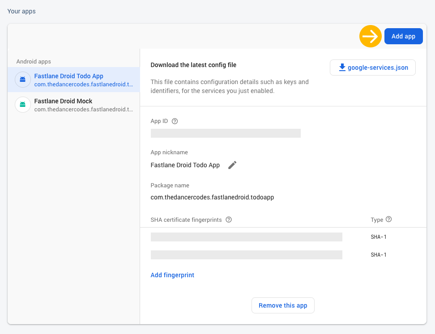Open the Type column help icon
The image size is (435, 334).
click(388, 220)
